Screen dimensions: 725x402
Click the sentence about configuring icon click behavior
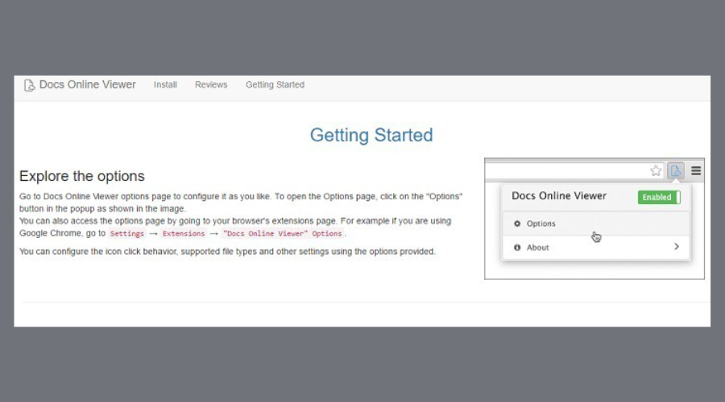tap(227, 252)
